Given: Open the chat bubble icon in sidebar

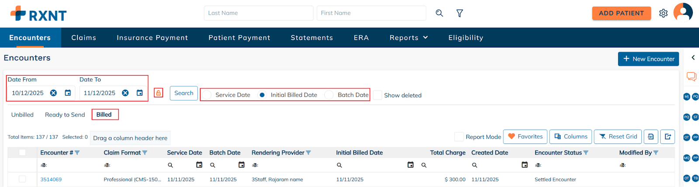Looking at the screenshot, I should coord(691,77).
